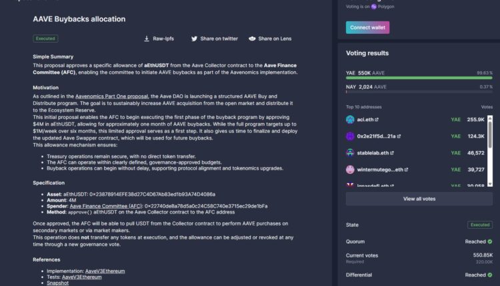
Task: Open the AaveV3Ethereum implementation link
Action: [x=105, y=271]
